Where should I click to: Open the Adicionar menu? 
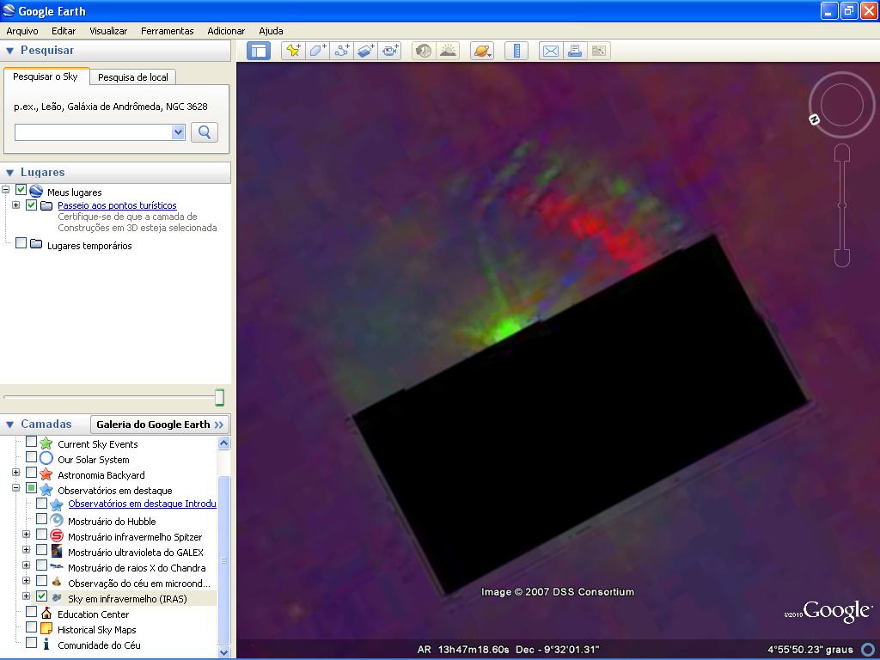[226, 32]
